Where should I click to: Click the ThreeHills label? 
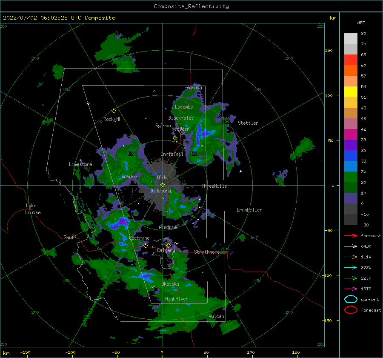click(x=214, y=186)
